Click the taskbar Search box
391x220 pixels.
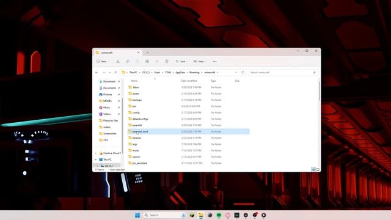click(x=164, y=215)
